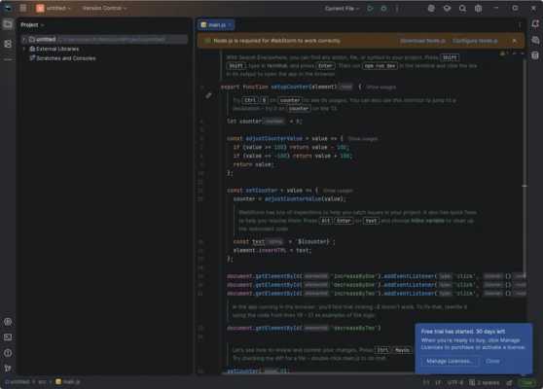Click the Manage Licenses button
The image size is (543, 389).
point(450,361)
